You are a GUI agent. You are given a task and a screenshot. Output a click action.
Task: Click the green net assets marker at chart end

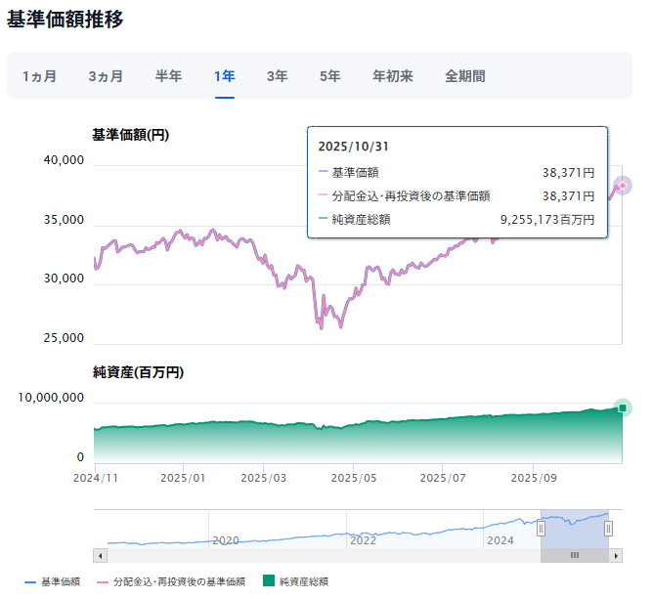tap(623, 407)
